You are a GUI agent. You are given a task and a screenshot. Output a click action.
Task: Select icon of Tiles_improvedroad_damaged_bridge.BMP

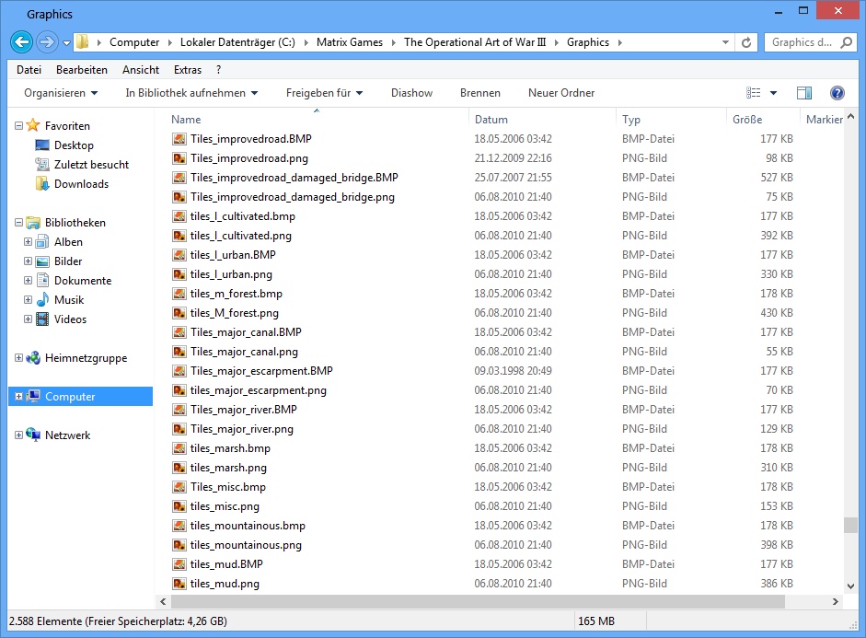(179, 178)
